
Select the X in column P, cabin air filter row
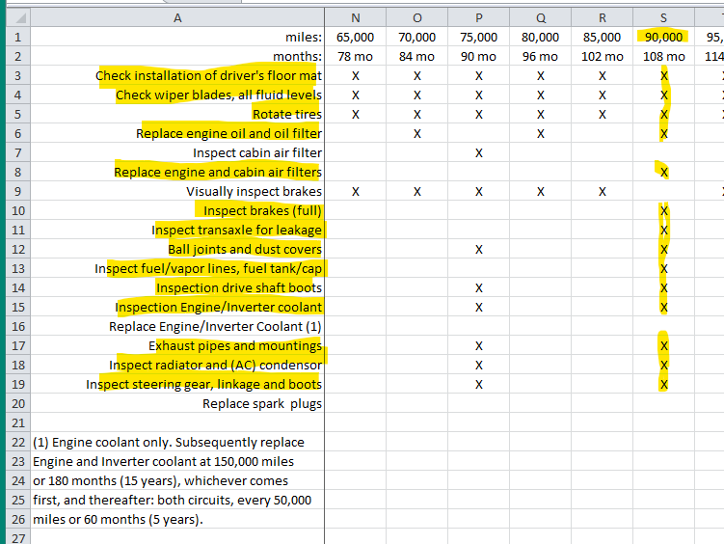[479, 152]
